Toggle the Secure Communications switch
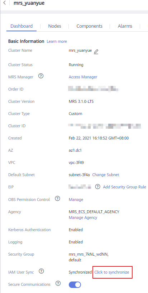148x293 pixels. coord(75,285)
